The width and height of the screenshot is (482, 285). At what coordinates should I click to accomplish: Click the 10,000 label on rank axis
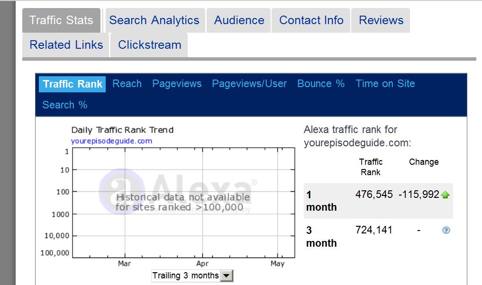point(57,236)
